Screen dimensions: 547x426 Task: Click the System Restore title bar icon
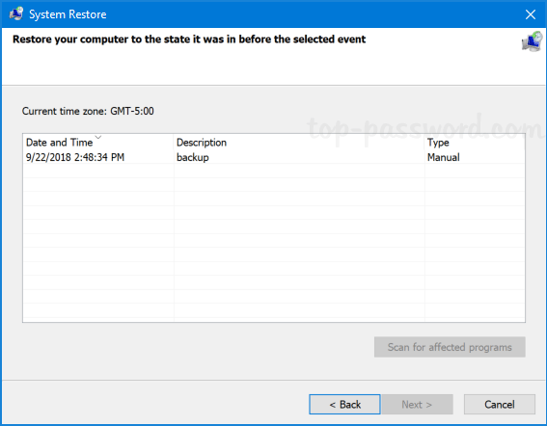click(16, 13)
